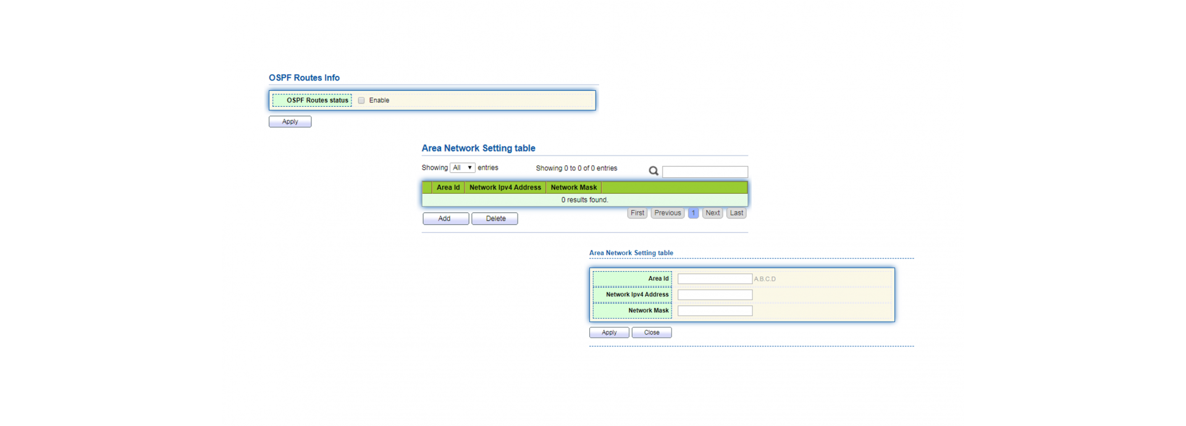1186x426 pixels.
Task: Open the Showing entries dropdown
Action: pos(462,168)
